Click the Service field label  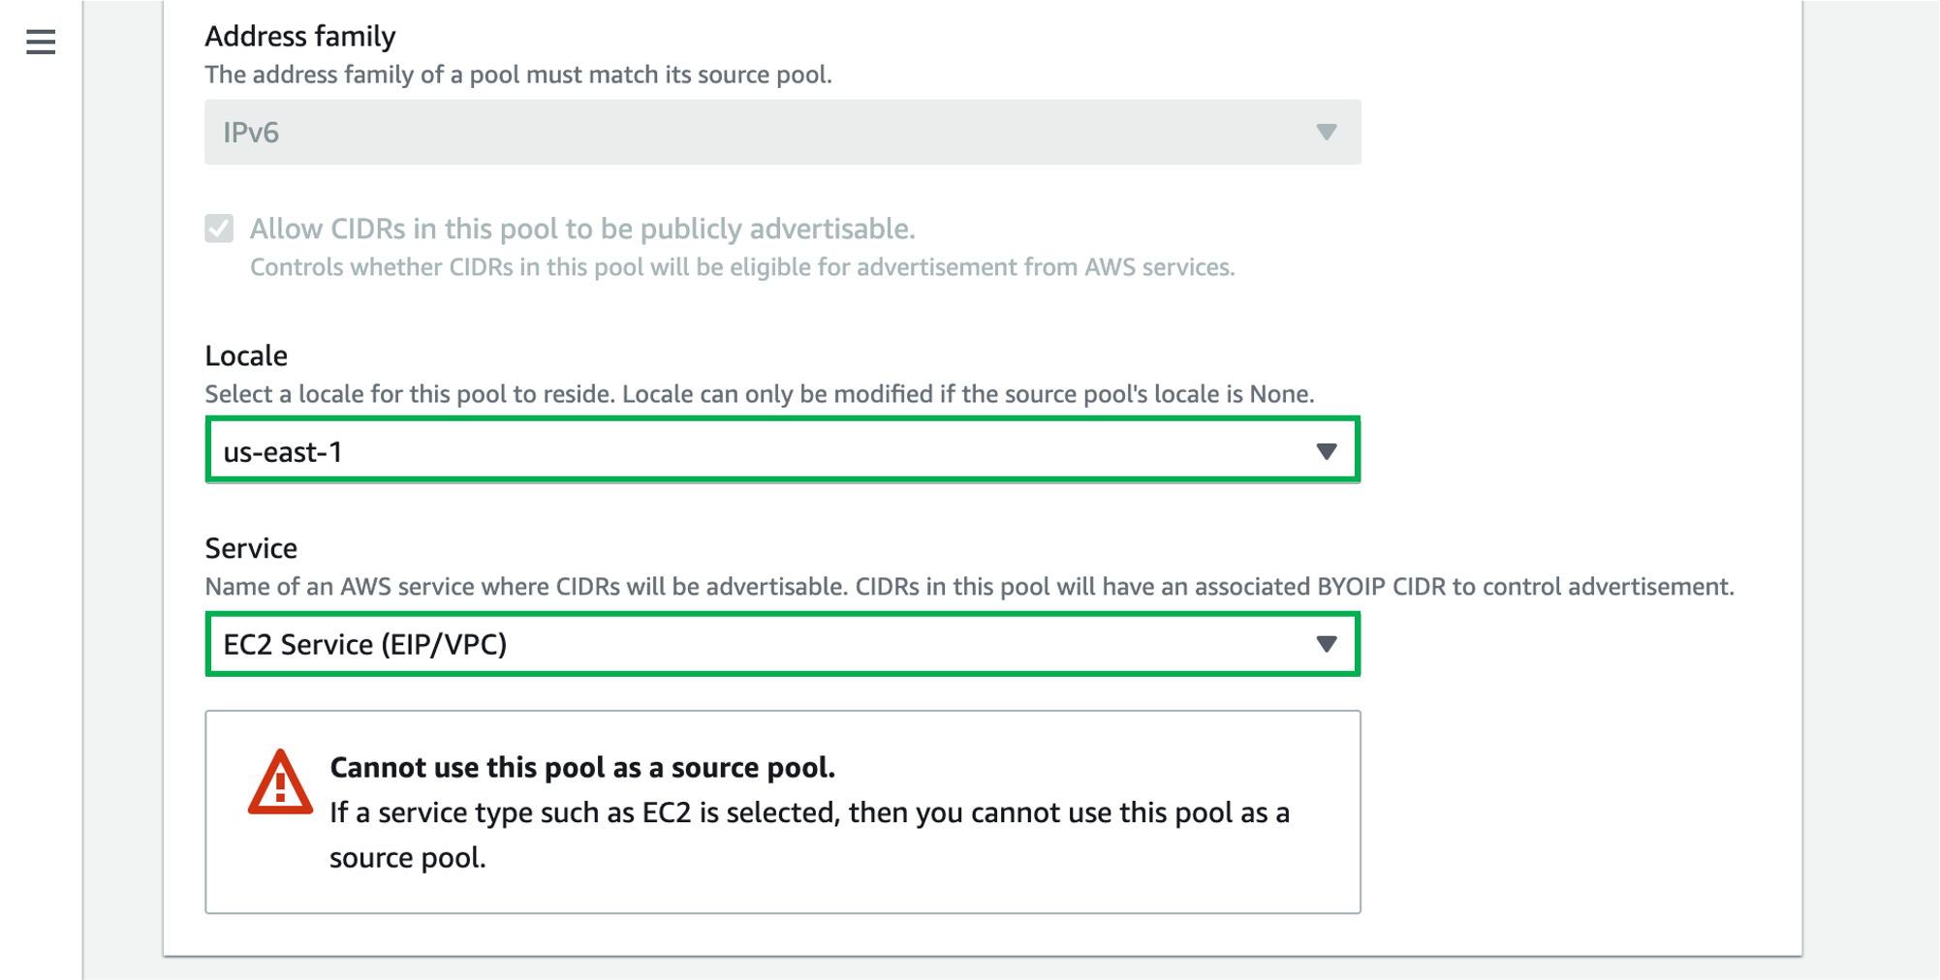251,548
